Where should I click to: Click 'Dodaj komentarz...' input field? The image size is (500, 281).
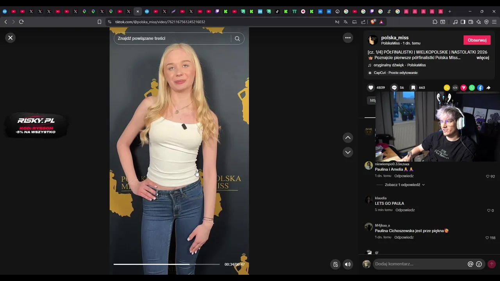420,264
